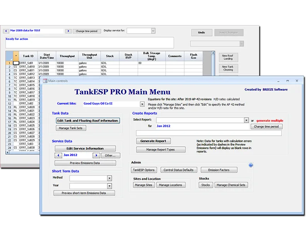Click the Stocks button

pyautogui.click(x=206, y=185)
